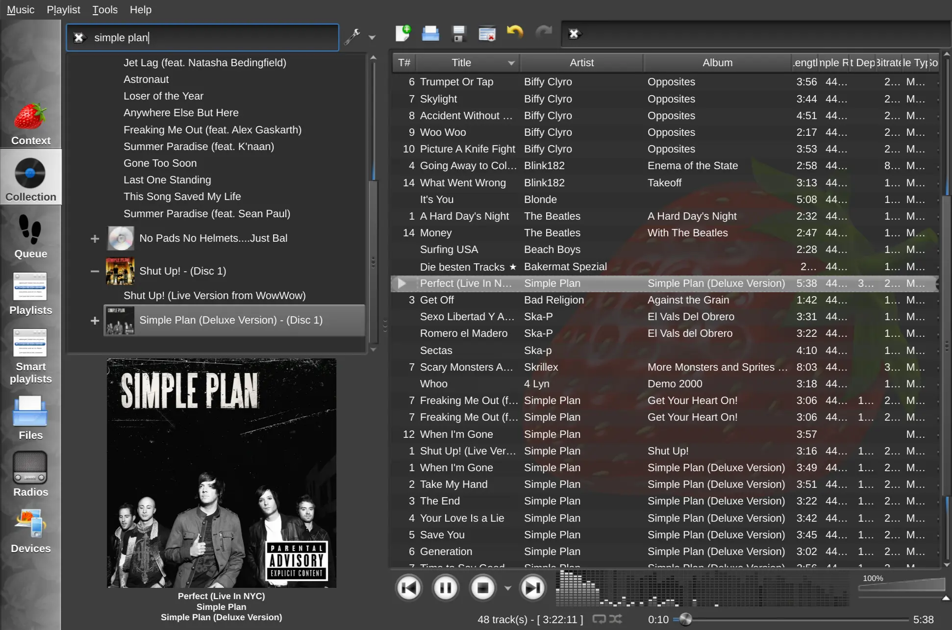Select "Your Love Is a Lie" track
952x630 pixels.
tap(664, 518)
